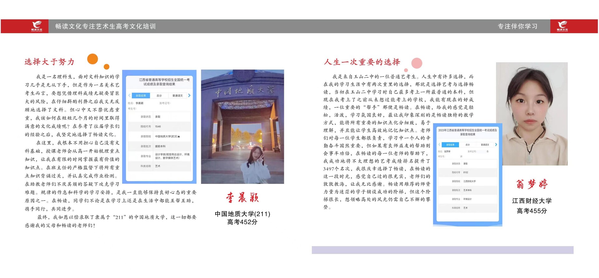The image size is (599, 278).
Task: Open the portrait photo of 翁梦婷
Action: click(x=532, y=114)
